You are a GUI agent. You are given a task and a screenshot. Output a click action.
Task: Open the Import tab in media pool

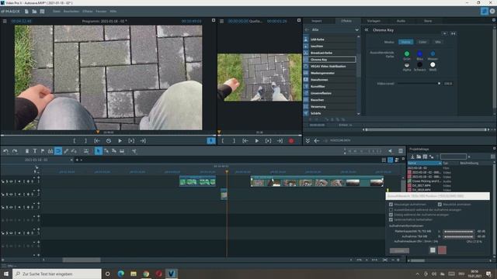point(316,21)
